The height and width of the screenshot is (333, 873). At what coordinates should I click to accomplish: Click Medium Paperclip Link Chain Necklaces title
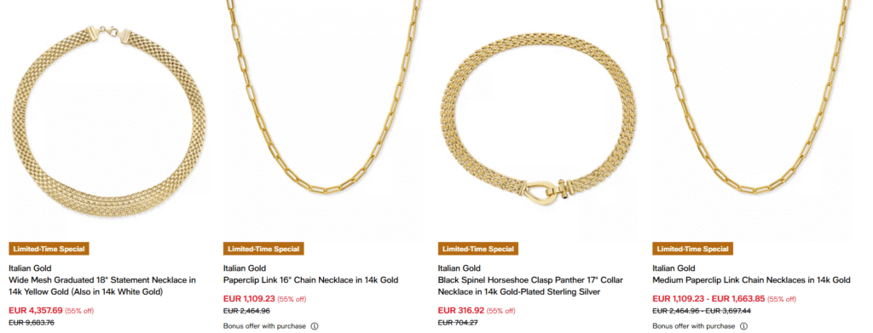click(x=752, y=280)
